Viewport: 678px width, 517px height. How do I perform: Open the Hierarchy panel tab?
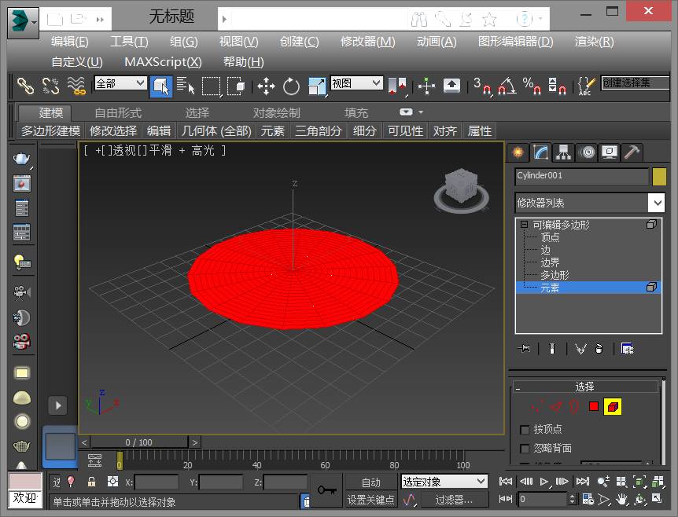563,152
